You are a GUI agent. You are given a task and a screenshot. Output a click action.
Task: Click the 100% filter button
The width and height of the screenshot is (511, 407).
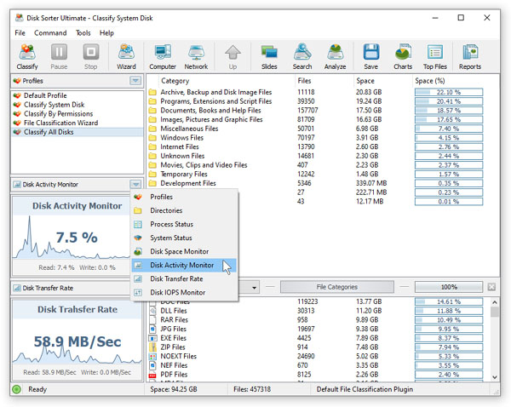coord(449,287)
